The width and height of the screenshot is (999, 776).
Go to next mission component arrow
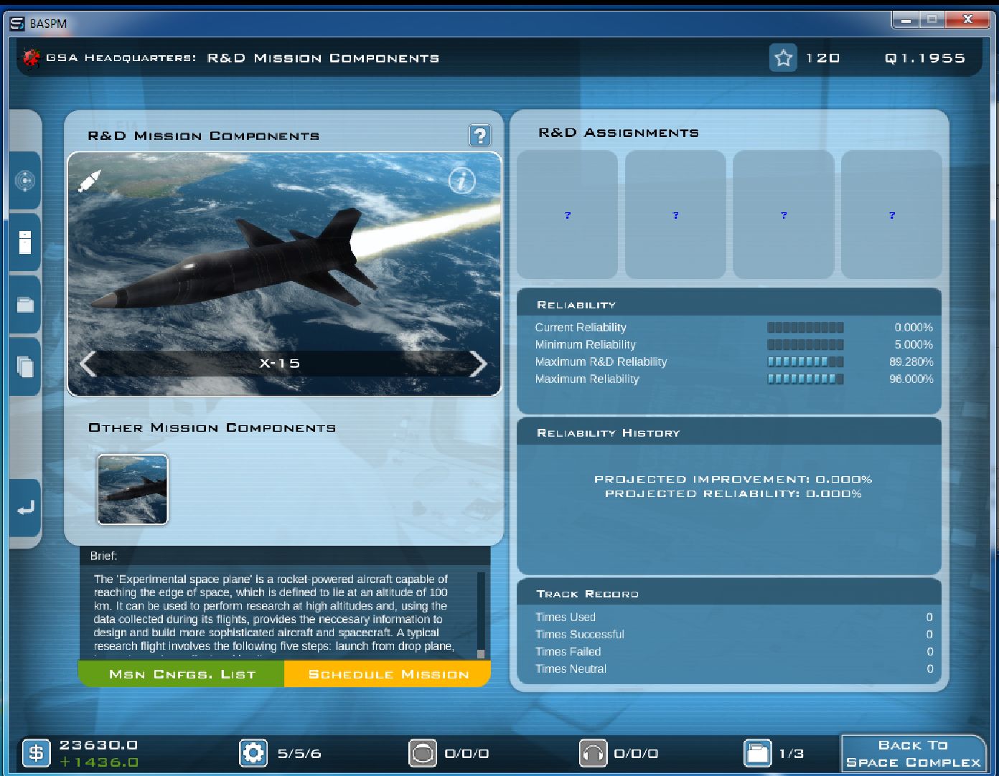[x=478, y=364]
